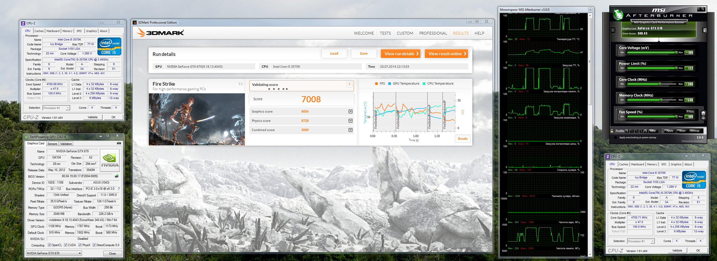Click the Afterburner profile padlock icon

pyautogui.click(x=612, y=131)
